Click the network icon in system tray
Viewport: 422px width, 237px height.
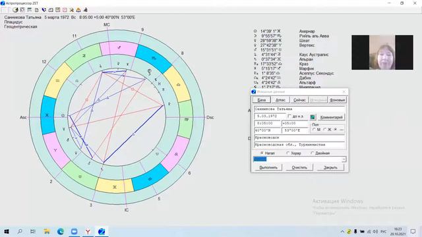click(x=369, y=231)
